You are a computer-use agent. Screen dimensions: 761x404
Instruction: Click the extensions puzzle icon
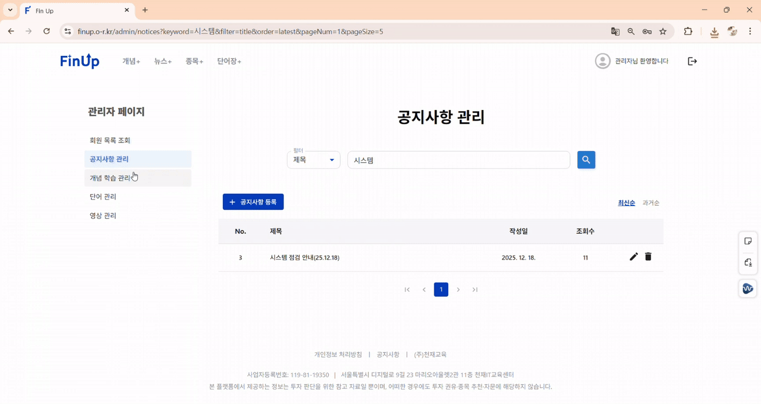[687, 31]
